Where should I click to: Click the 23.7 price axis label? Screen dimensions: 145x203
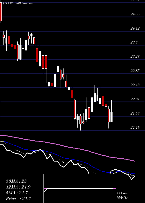click(x=134, y=42)
